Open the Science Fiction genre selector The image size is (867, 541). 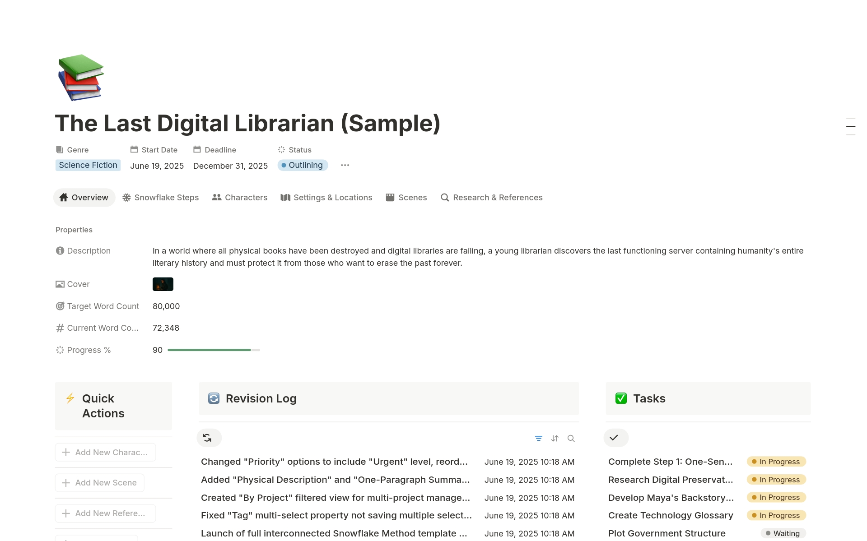88,165
